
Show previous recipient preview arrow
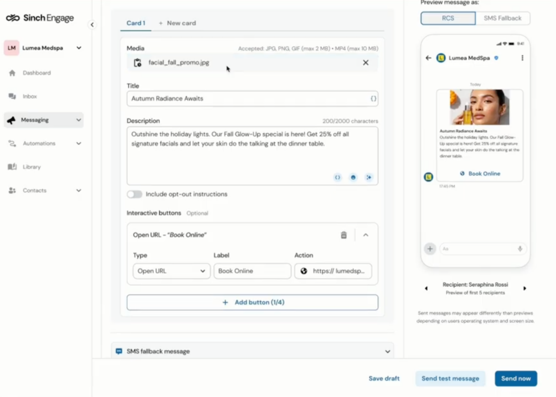click(426, 288)
